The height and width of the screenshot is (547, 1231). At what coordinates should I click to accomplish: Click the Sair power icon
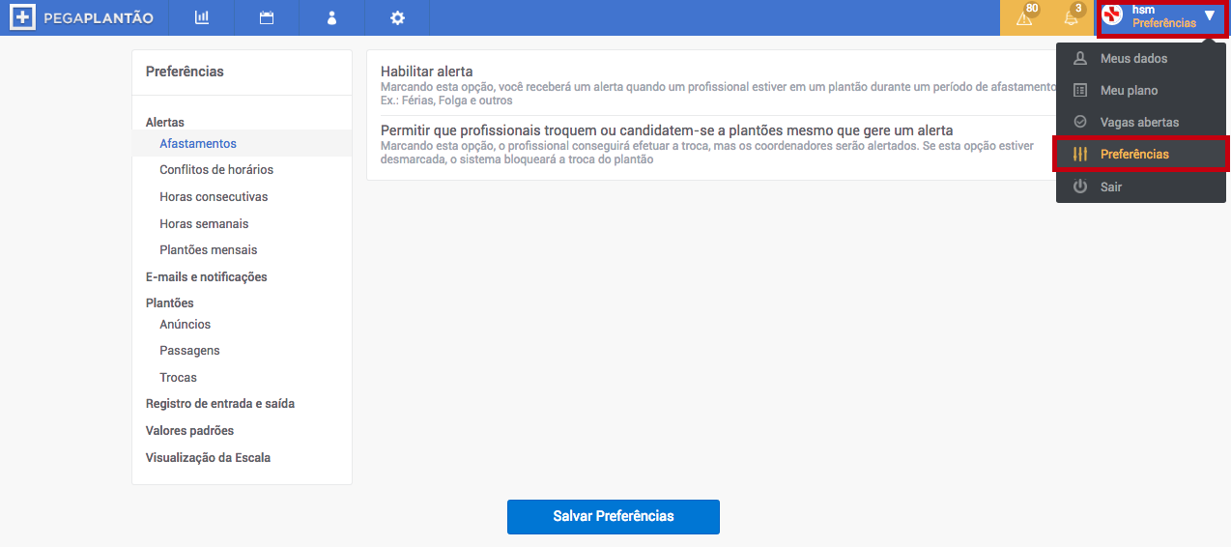[x=1080, y=187]
